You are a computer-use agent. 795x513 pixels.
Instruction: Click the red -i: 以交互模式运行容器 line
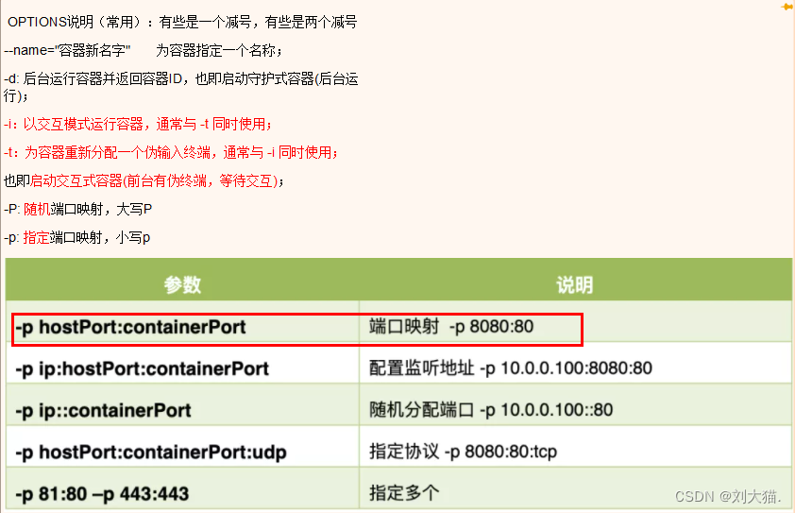click(x=138, y=124)
